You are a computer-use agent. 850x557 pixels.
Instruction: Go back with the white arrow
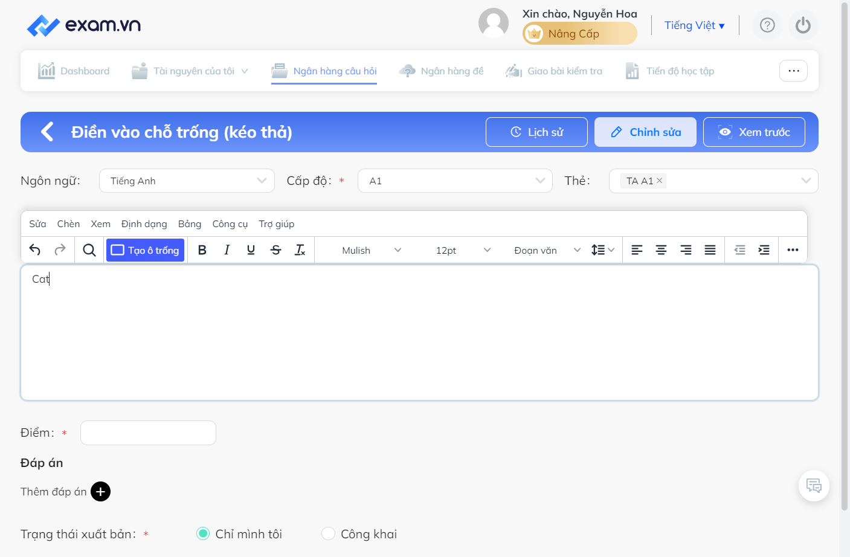point(47,132)
